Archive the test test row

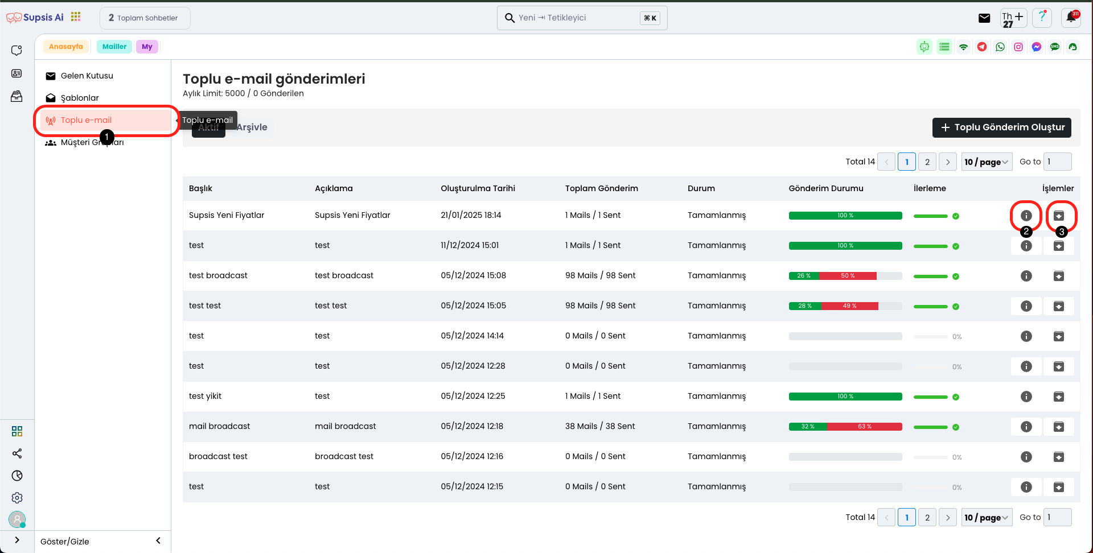coord(1059,306)
